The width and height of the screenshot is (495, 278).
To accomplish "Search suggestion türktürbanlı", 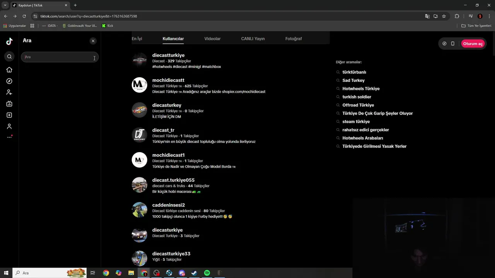I will tap(354, 72).
